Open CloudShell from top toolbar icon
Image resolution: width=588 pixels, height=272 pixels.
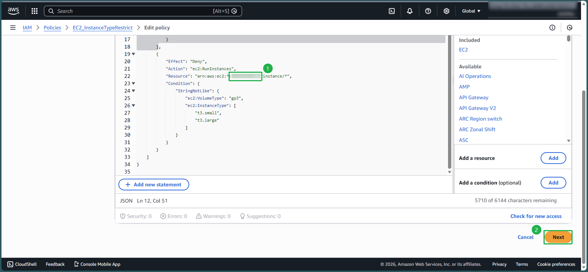tap(392, 11)
